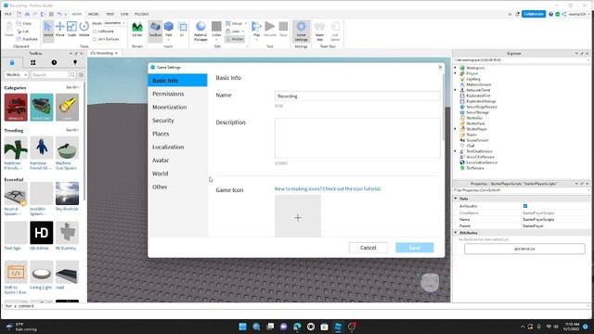Expand the TextChatService tree node
The height and width of the screenshot is (334, 594).
coord(456,151)
